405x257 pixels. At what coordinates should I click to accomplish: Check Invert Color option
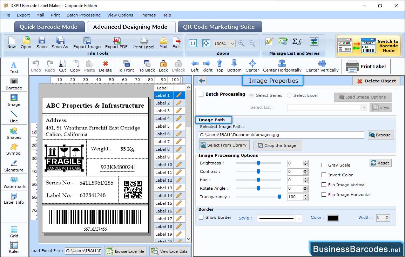pyautogui.click(x=324, y=175)
